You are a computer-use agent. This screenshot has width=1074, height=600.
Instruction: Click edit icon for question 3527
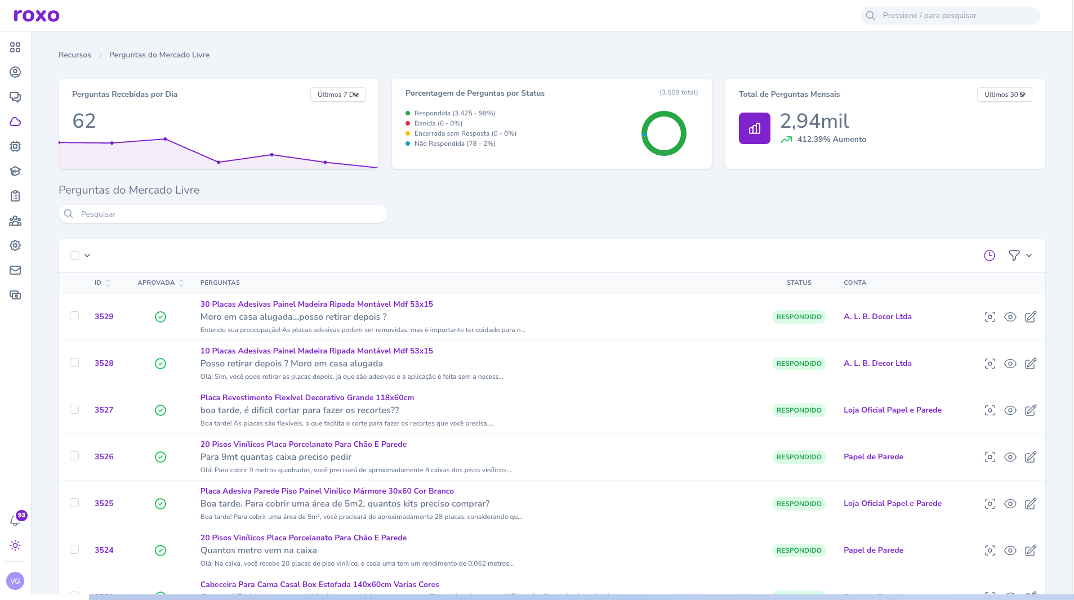(1031, 410)
